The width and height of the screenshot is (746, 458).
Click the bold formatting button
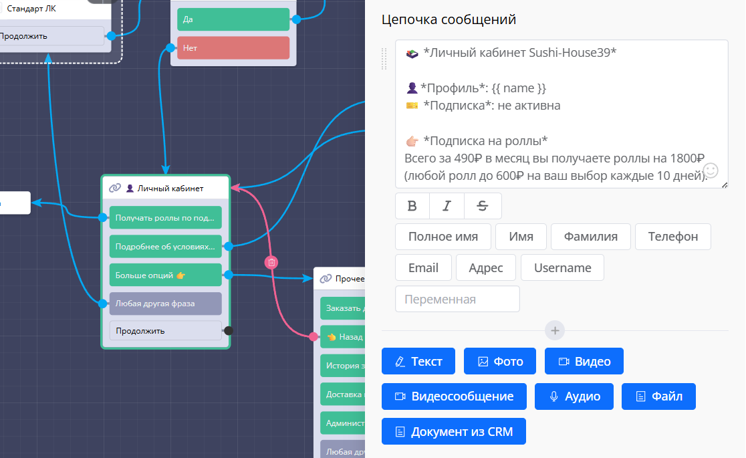click(x=412, y=206)
